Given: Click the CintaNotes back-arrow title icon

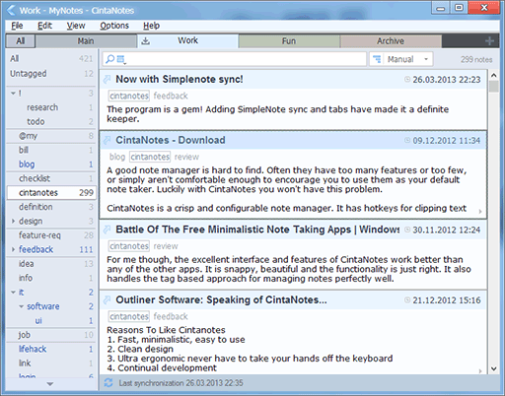Looking at the screenshot, I should (11, 11).
